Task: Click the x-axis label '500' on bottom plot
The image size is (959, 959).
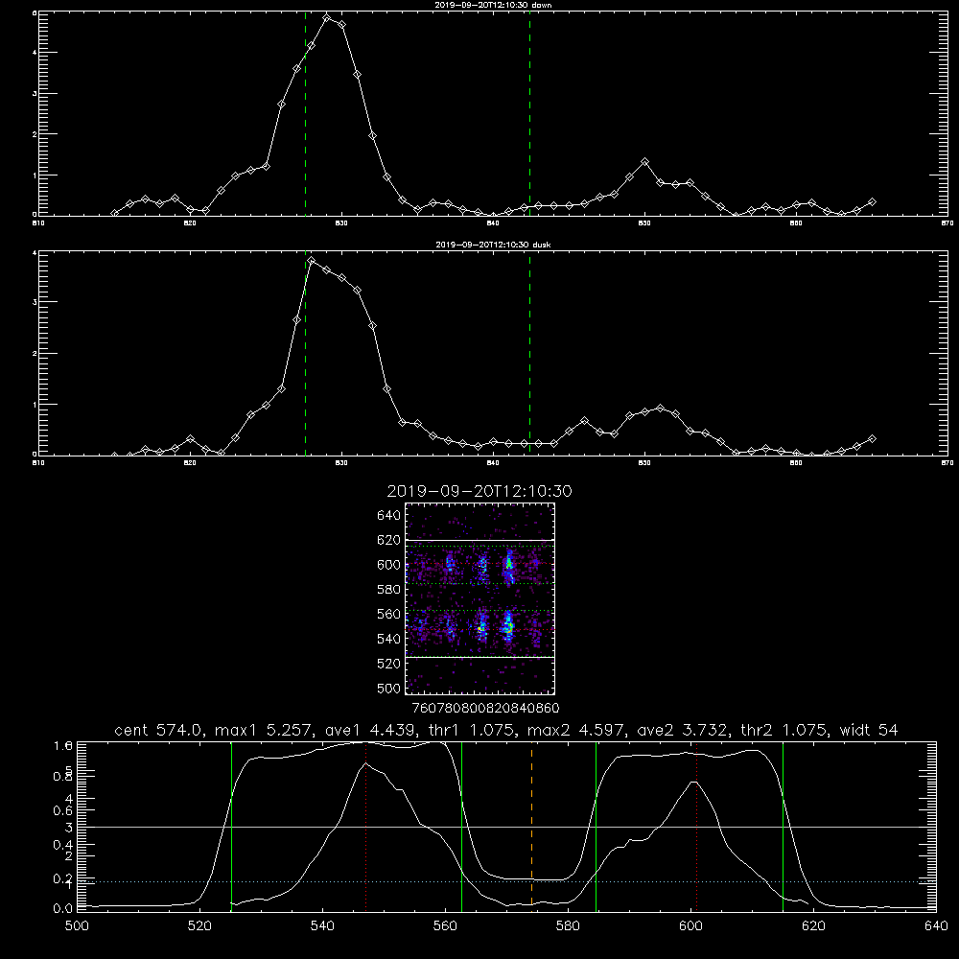Action: click(77, 926)
